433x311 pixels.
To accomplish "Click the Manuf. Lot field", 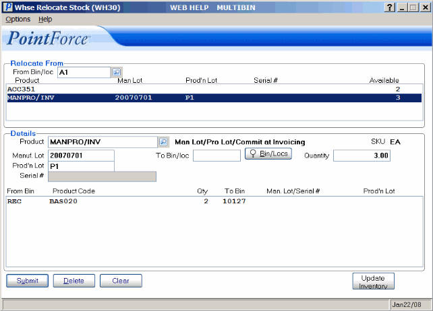I will (x=81, y=155).
